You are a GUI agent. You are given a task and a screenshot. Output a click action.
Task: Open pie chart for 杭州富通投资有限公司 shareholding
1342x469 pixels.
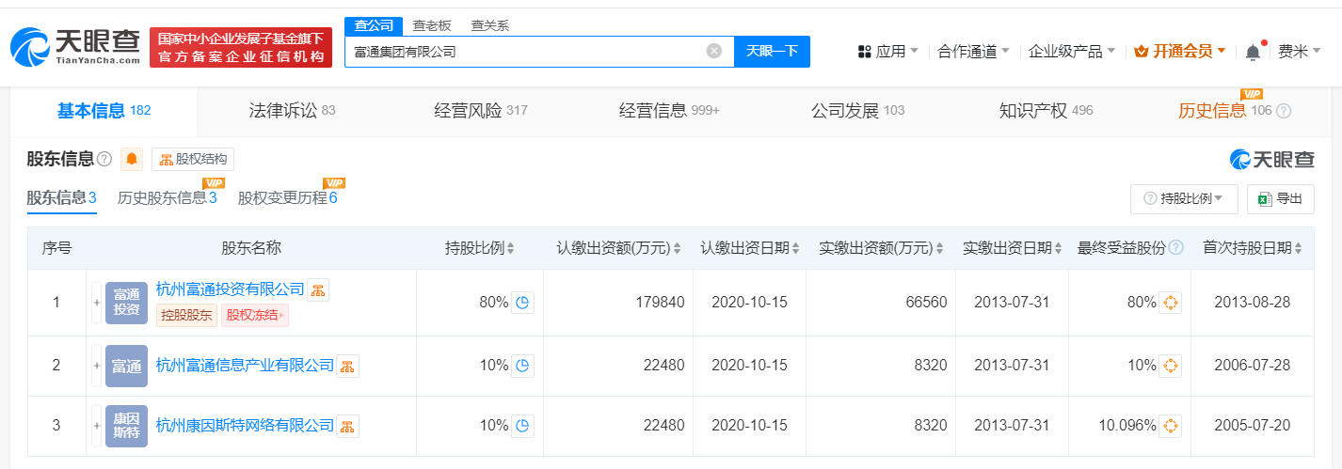[523, 303]
